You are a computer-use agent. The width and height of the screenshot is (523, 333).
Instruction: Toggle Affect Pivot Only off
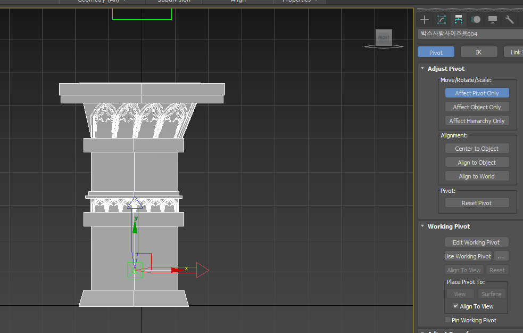(x=477, y=93)
